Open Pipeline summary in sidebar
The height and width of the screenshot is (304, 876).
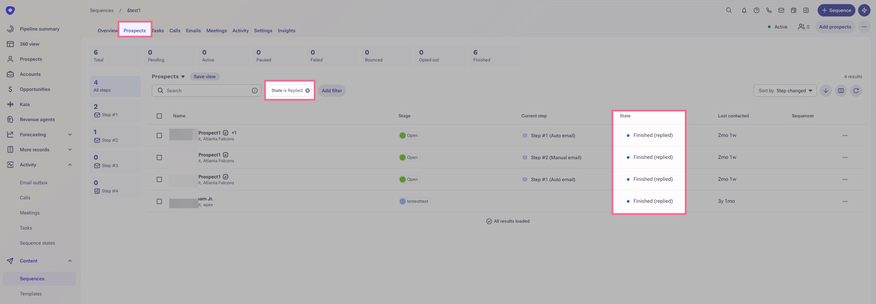pos(39,29)
